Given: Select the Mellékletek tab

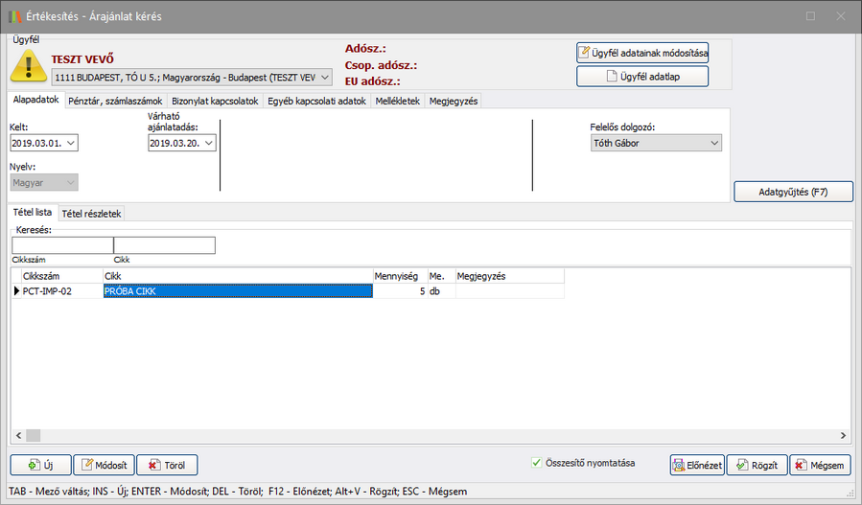Looking at the screenshot, I should coord(397,101).
